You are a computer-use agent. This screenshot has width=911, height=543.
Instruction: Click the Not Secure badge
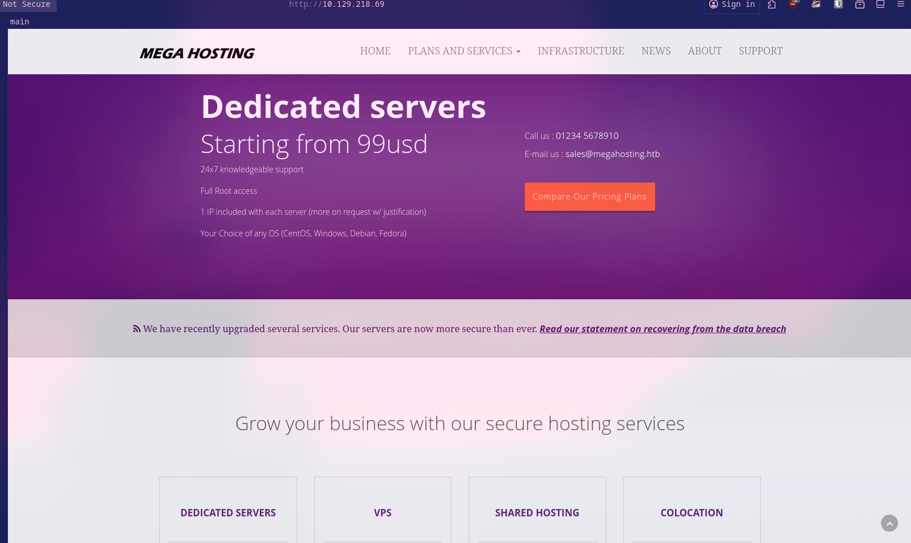tap(27, 5)
